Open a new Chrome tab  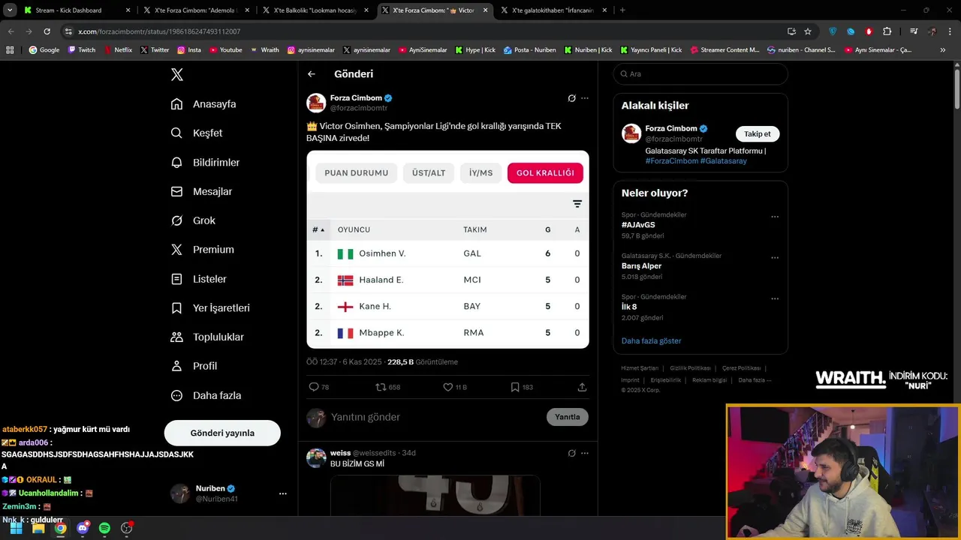coord(622,10)
